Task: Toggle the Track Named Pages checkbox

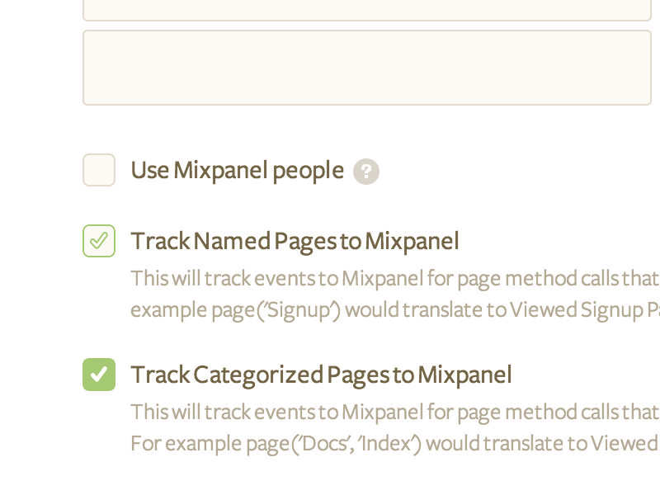Action: point(99,241)
